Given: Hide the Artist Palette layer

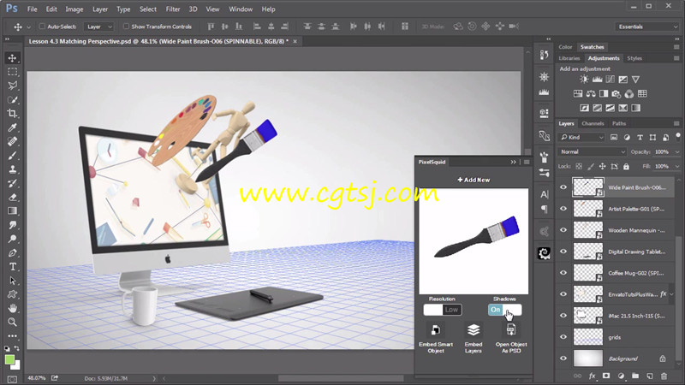Looking at the screenshot, I should (x=563, y=209).
